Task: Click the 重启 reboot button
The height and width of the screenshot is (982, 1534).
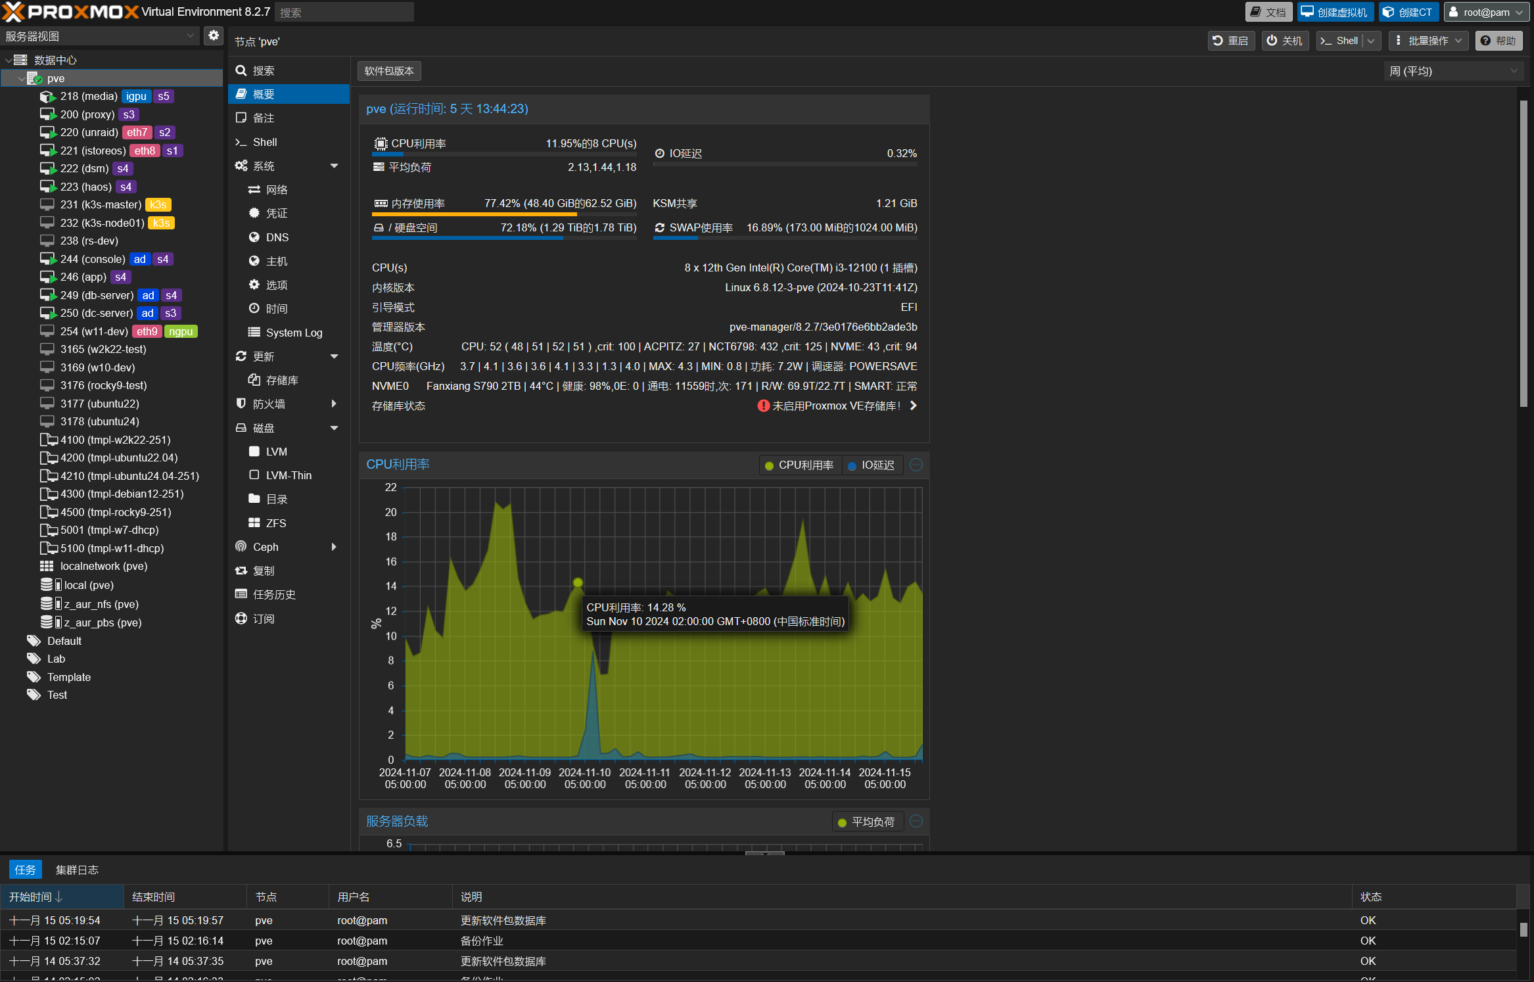Action: [x=1231, y=41]
